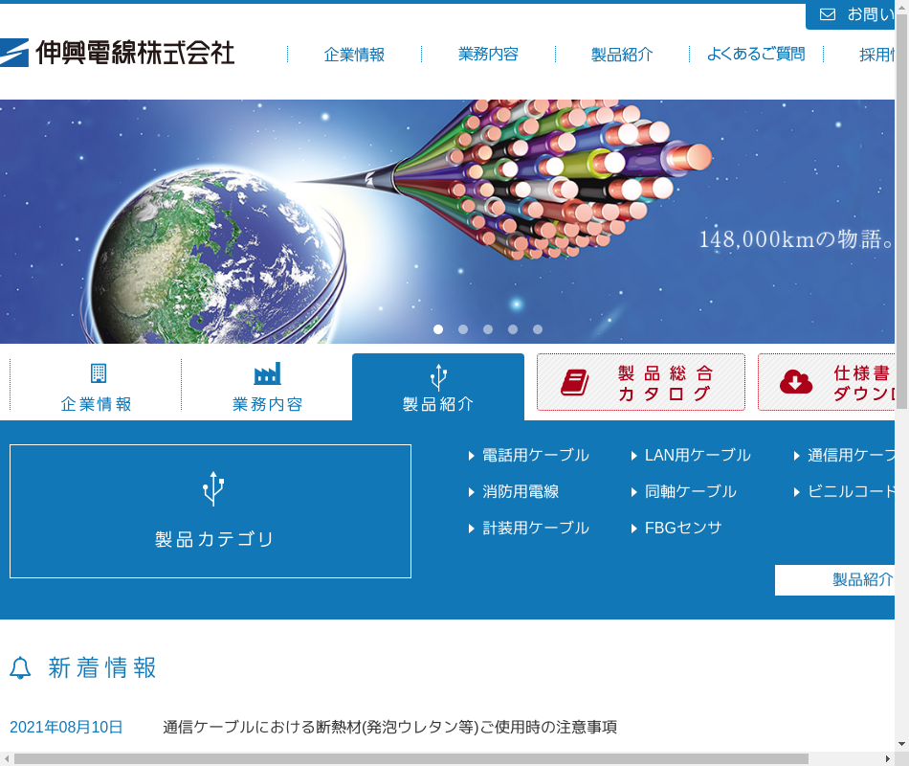Select the first carousel slide dot

point(438,329)
